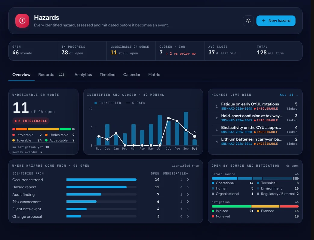This screenshot has height=240, width=314.
Task: Click the Closed 30D stat value 7
Action: click(x=161, y=53)
